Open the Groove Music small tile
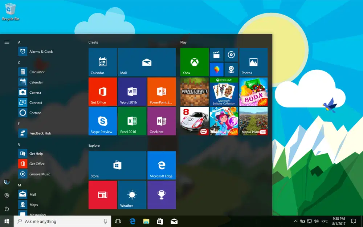The height and width of the screenshot is (227, 363). [x=231, y=55]
